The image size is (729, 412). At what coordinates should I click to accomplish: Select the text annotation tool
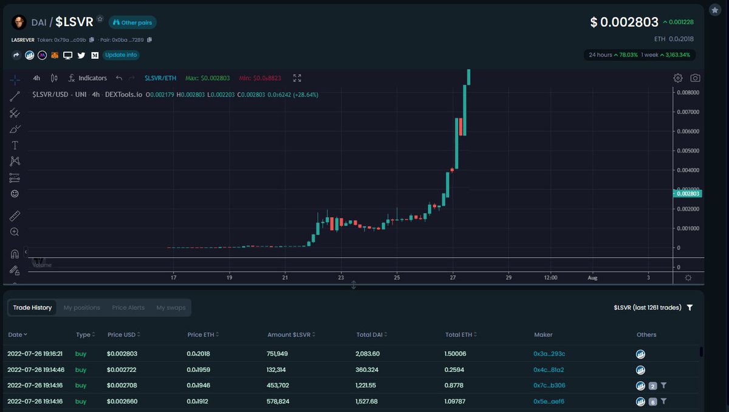(15, 145)
